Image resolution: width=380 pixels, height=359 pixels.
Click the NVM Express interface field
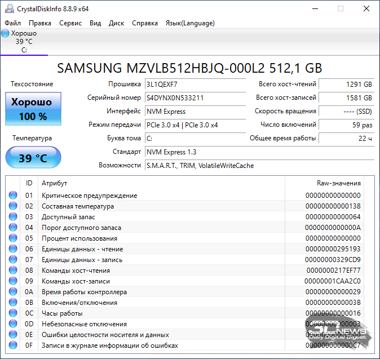point(195,112)
